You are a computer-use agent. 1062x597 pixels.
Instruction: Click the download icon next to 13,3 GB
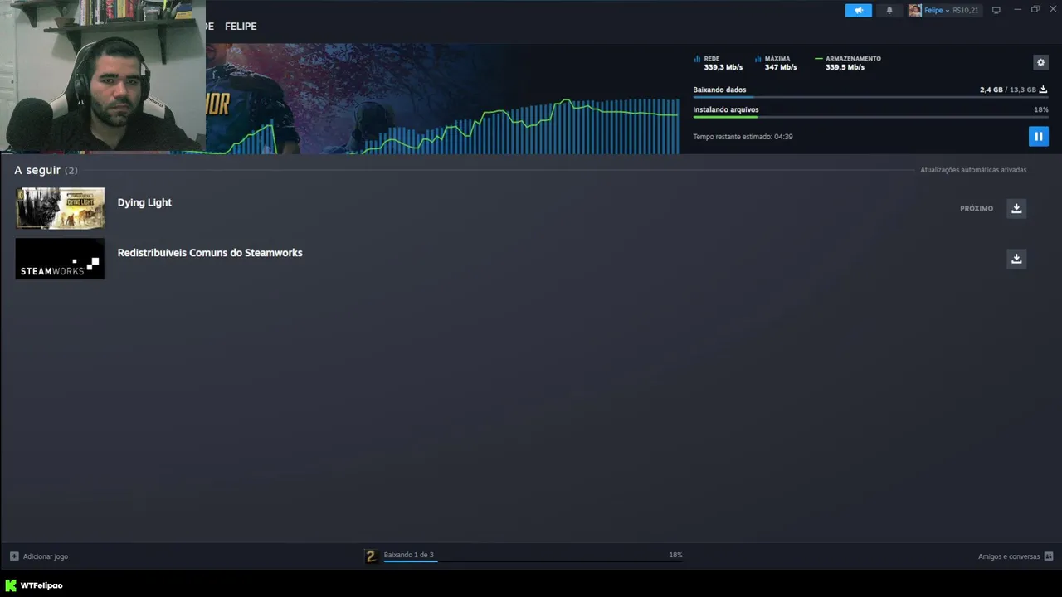1043,90
